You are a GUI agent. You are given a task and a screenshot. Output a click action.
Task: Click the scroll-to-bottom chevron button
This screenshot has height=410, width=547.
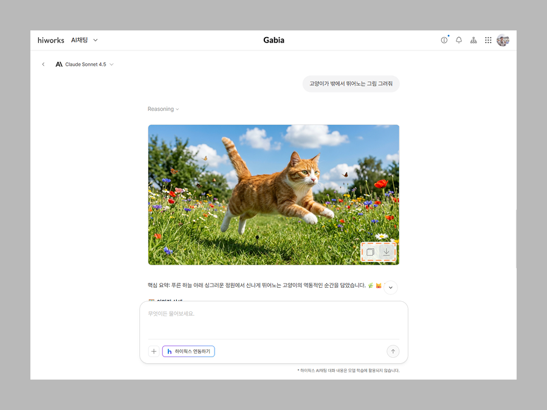pos(391,288)
